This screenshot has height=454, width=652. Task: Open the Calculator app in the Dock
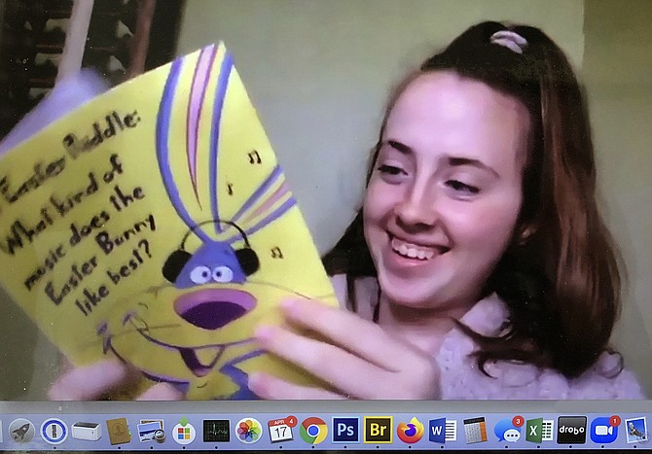tap(475, 431)
